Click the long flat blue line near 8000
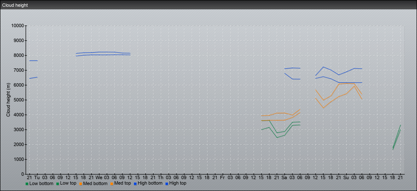417x191 pixels. click(103, 55)
